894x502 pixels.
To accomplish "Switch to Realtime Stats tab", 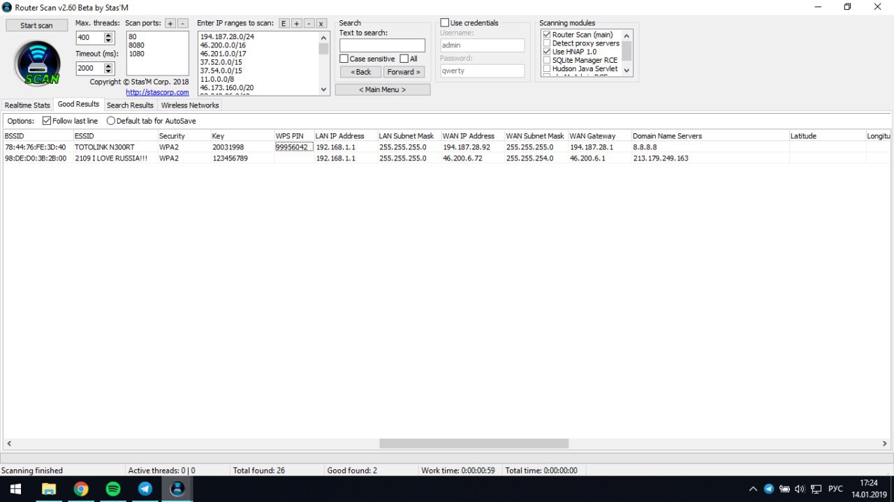I will (x=27, y=105).
